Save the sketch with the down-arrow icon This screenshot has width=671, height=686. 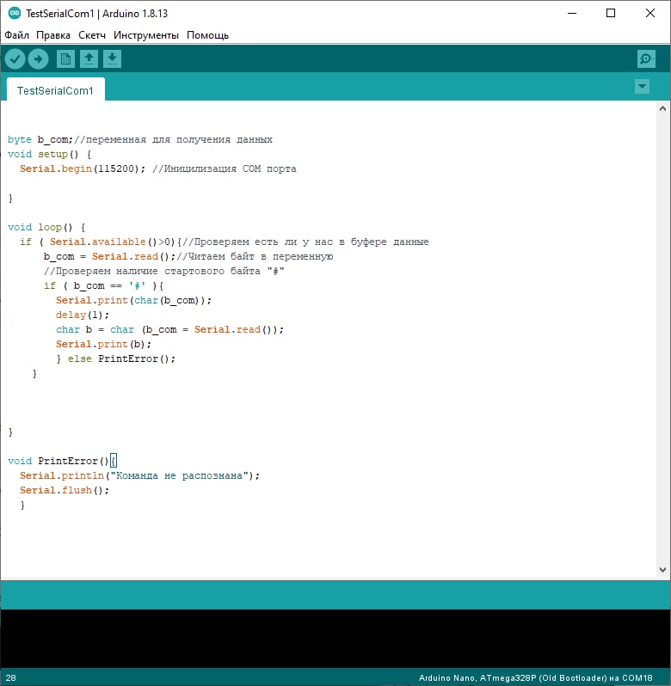pyautogui.click(x=112, y=58)
